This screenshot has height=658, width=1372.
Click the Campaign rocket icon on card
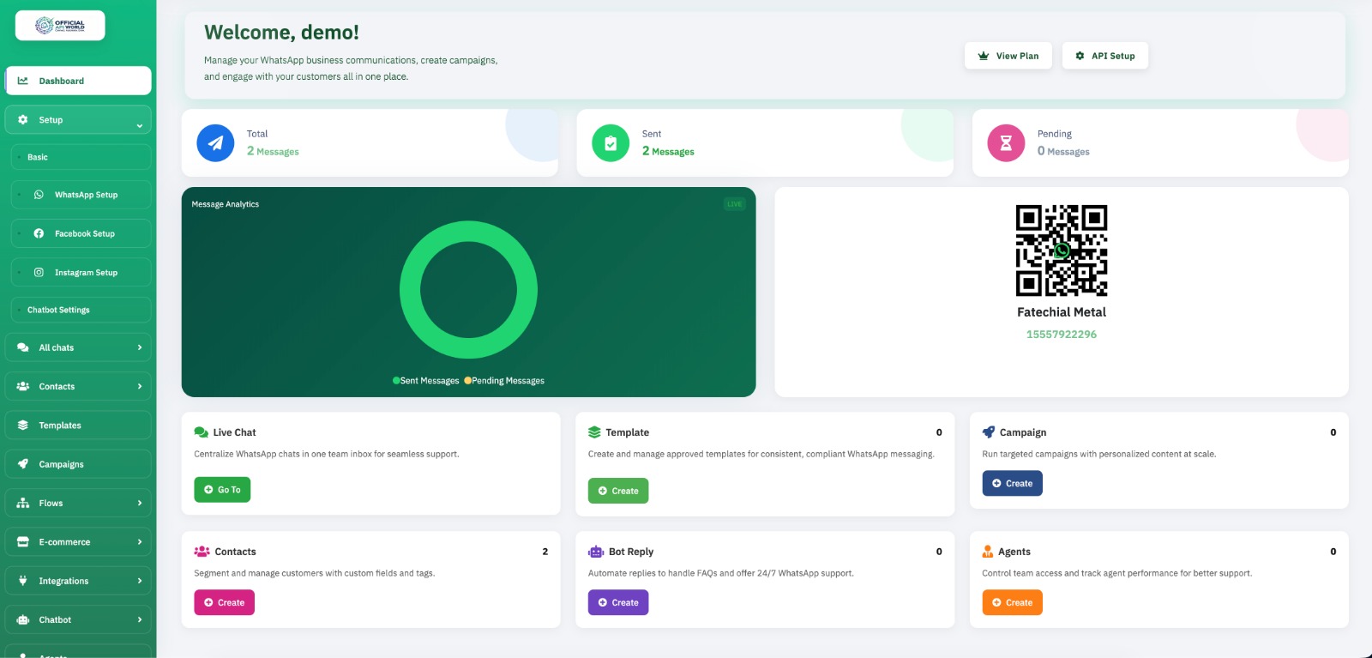point(989,432)
